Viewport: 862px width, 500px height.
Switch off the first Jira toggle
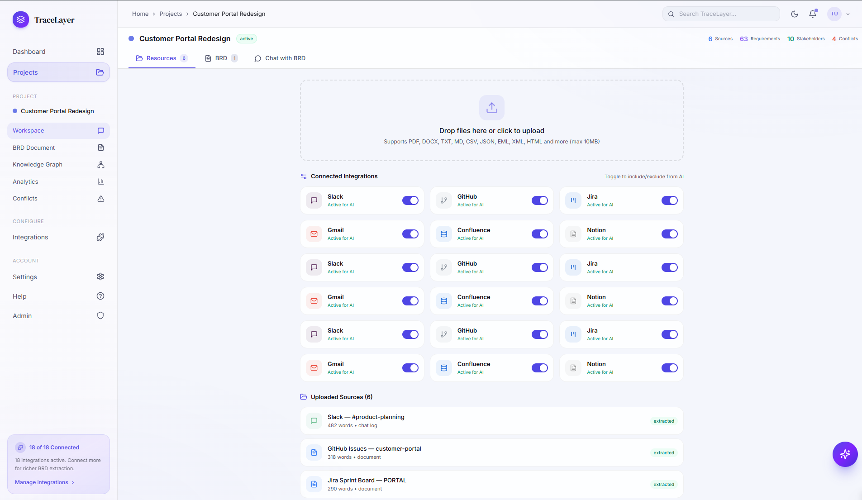(669, 200)
